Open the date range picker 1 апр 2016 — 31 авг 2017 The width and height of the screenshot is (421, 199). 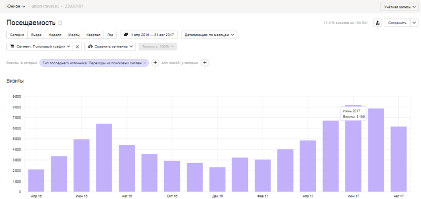(149, 35)
